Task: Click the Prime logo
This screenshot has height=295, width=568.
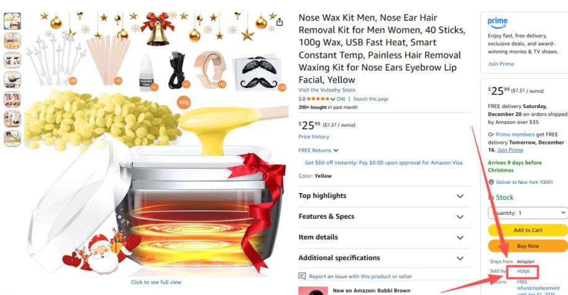Action: (497, 23)
